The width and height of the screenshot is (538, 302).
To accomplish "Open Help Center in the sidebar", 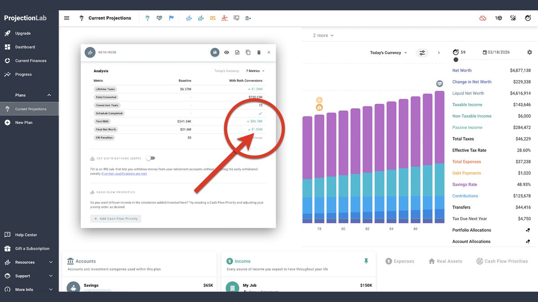I will pos(29,235).
